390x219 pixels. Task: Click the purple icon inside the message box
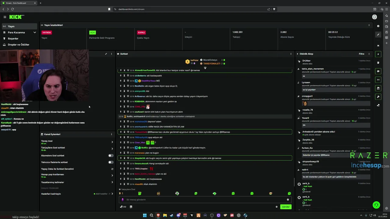[x=122, y=200]
